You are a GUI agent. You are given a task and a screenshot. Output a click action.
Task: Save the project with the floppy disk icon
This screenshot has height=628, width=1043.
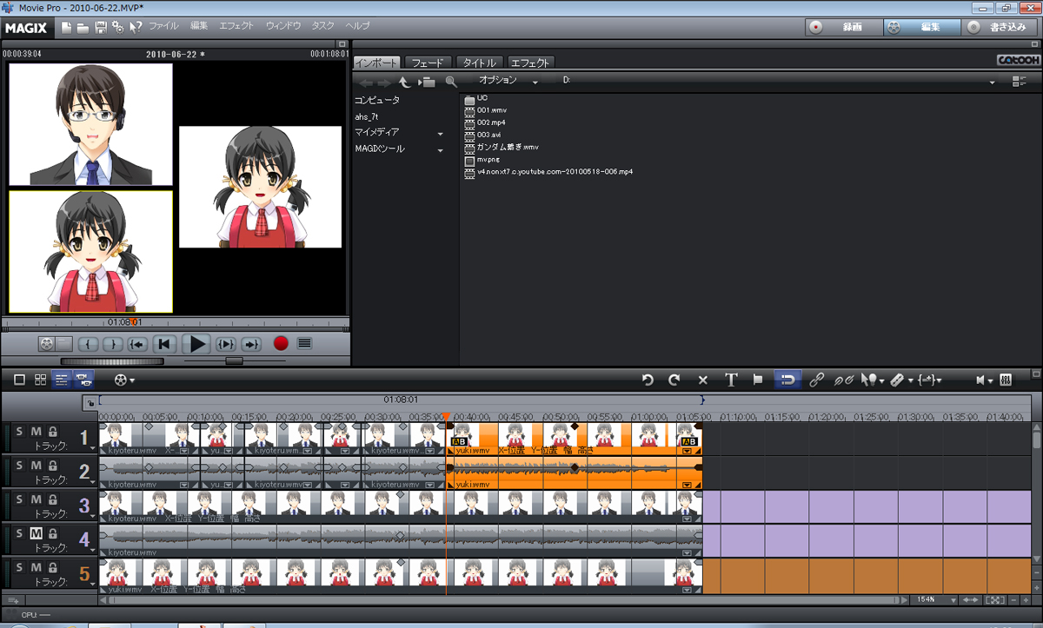pos(101,27)
